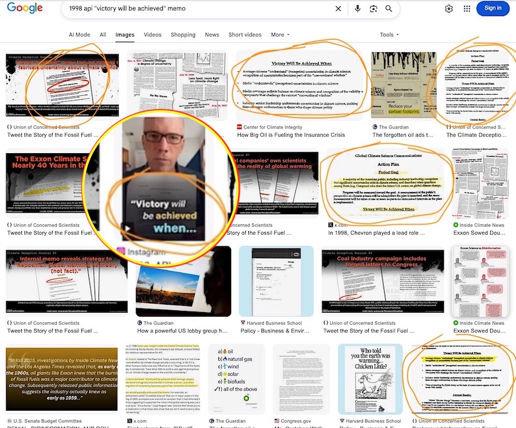This screenshot has height=428, width=516.
Task: Open the Google apps grid
Action: tap(467, 9)
